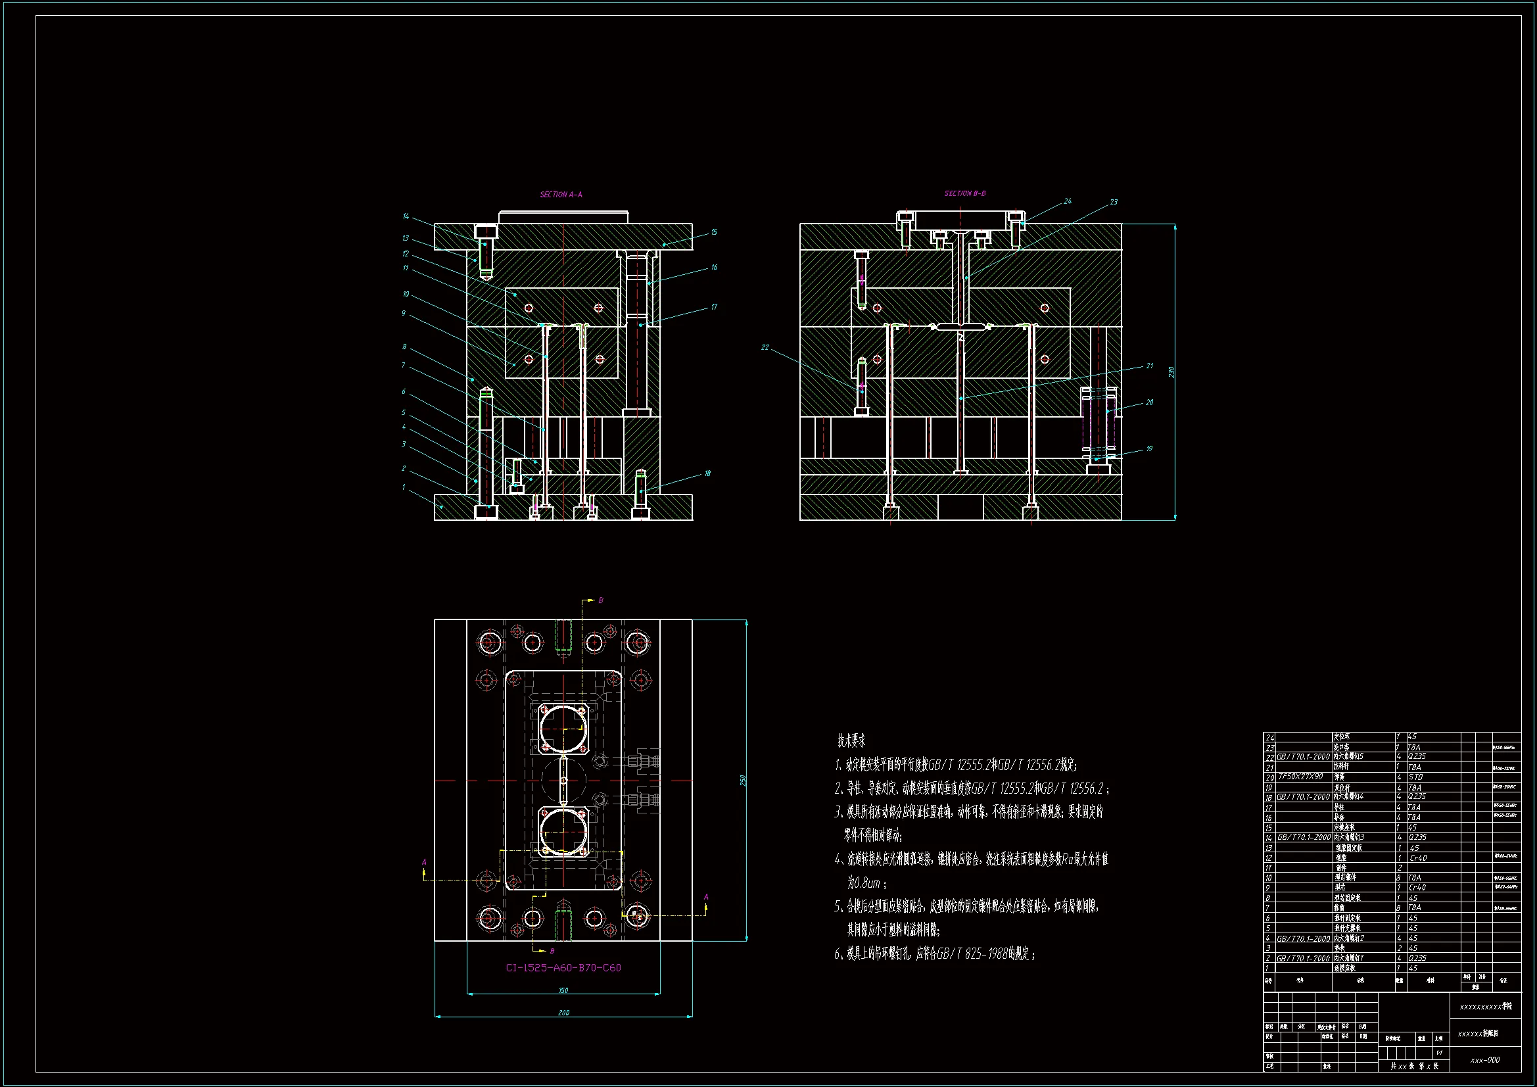This screenshot has width=1537, height=1087.
Task: Select balloon number 14 in section A-A
Action: 406,216
